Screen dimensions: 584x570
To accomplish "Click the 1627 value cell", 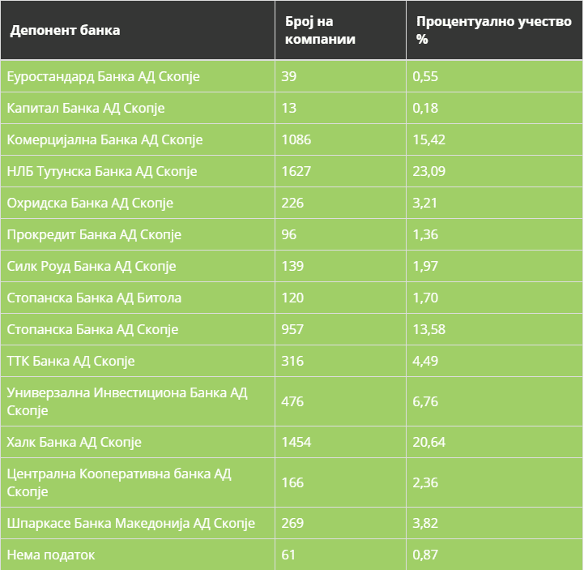I will (x=340, y=171).
